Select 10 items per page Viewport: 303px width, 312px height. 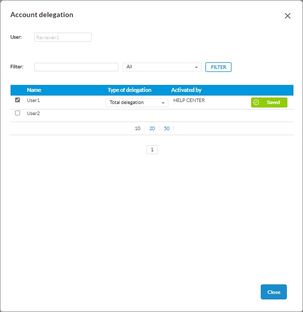click(x=137, y=129)
